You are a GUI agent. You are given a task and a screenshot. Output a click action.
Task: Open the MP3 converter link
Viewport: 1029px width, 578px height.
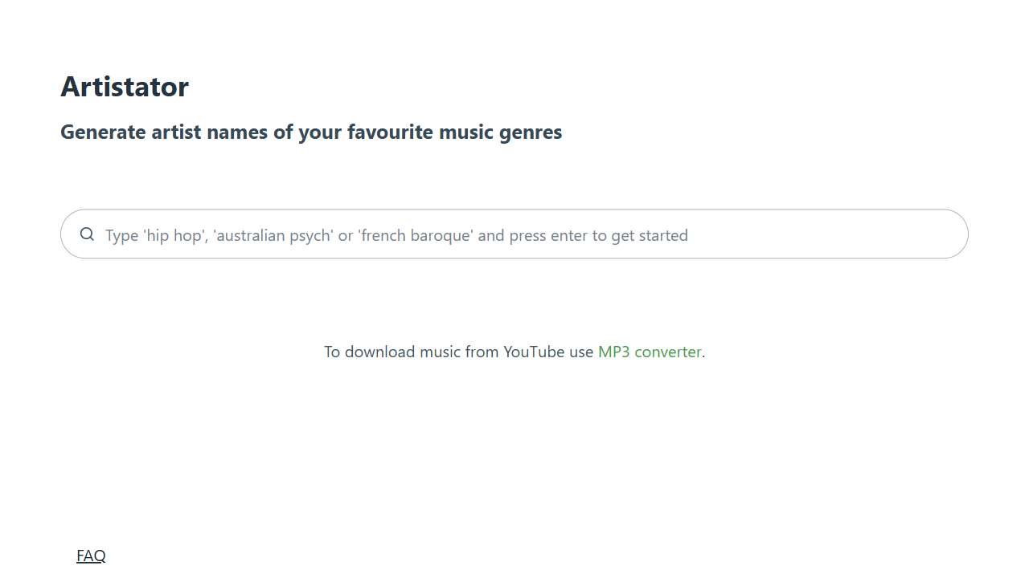[x=650, y=352]
